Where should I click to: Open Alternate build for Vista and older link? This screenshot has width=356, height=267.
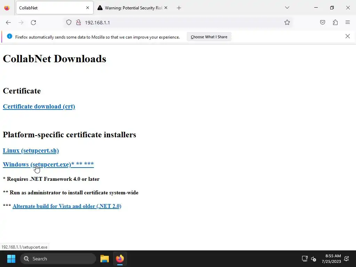[67, 206]
